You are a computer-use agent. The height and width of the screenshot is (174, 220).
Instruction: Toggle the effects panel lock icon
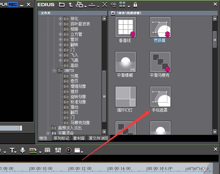(x=135, y=5)
